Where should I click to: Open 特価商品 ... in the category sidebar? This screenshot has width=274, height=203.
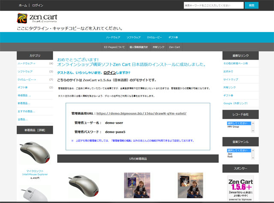coord(24,96)
